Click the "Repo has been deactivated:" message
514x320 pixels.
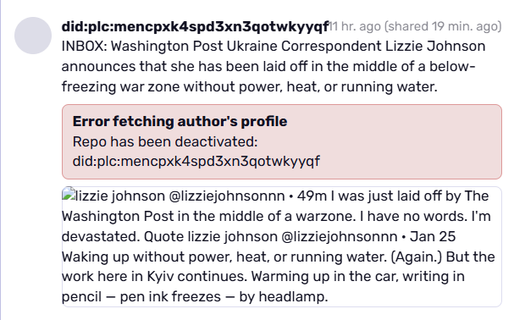[x=165, y=141]
